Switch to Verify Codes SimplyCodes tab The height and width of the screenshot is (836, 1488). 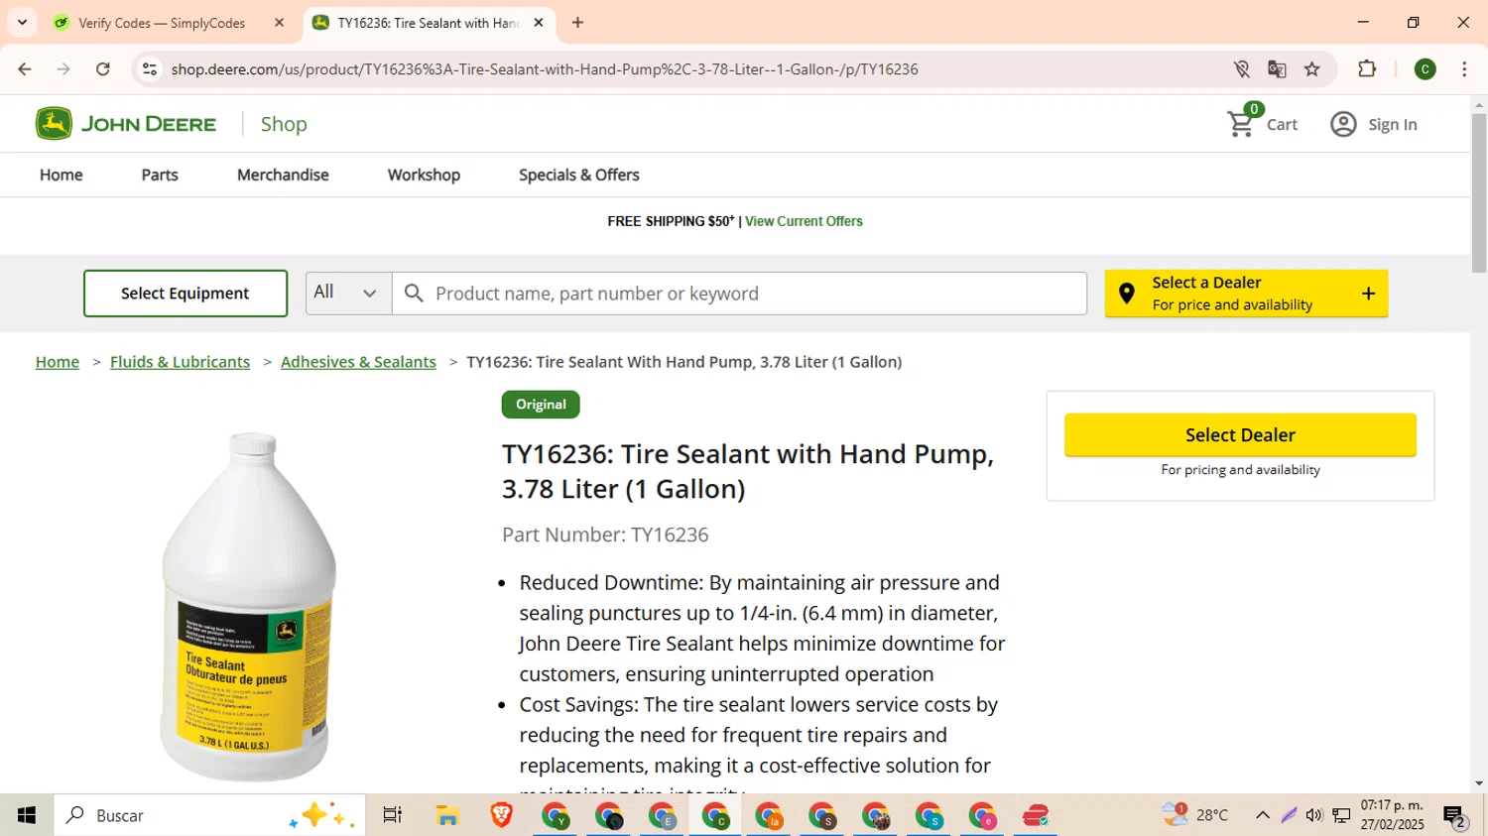[164, 23]
